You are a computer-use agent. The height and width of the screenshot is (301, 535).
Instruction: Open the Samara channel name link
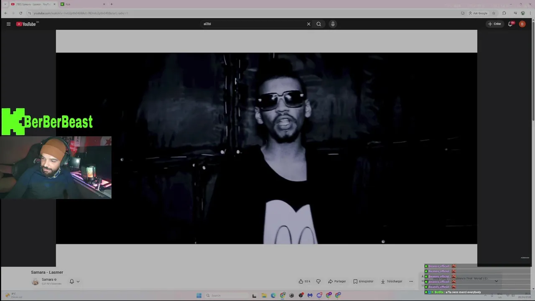click(47, 279)
